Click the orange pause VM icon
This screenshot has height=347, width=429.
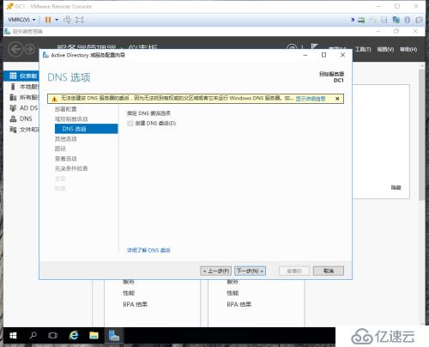48,20
